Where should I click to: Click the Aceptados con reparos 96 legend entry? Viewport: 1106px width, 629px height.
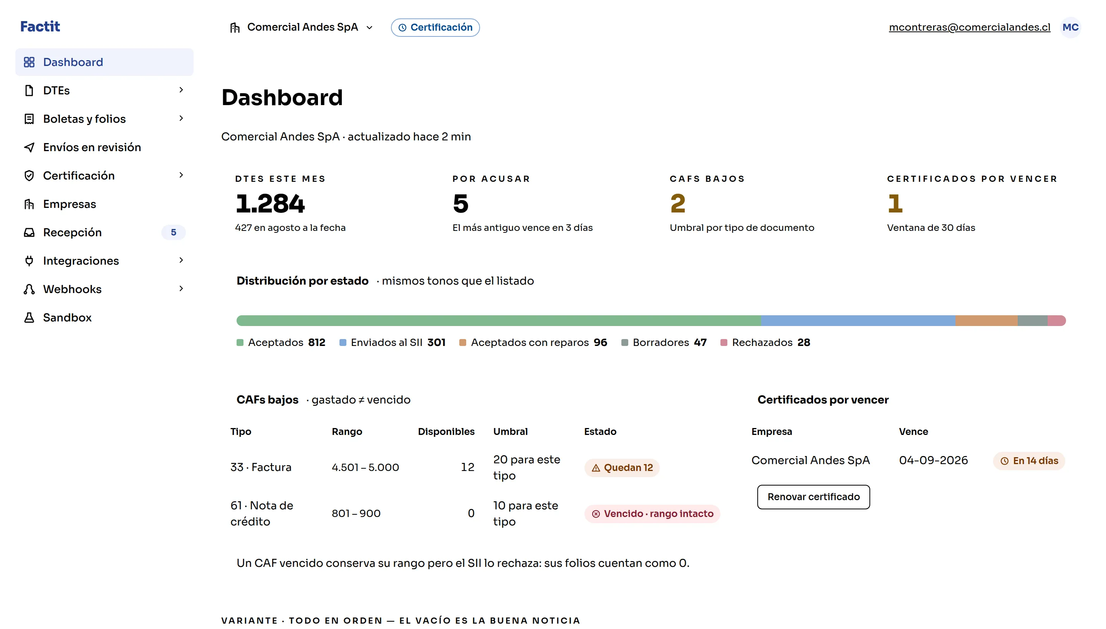point(533,342)
